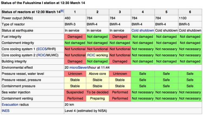Click 'Performed' sea water injection cell for reactor 3
This screenshot has height=115, width=203.
(120, 92)
